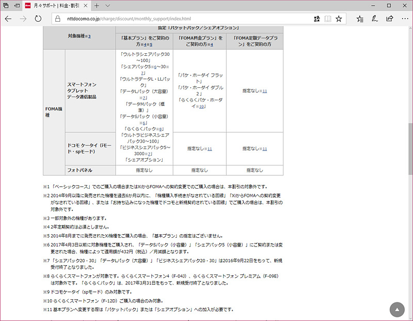413x321 pixels.
Task: Open the Hub favorites panel
Action: (x=360, y=18)
